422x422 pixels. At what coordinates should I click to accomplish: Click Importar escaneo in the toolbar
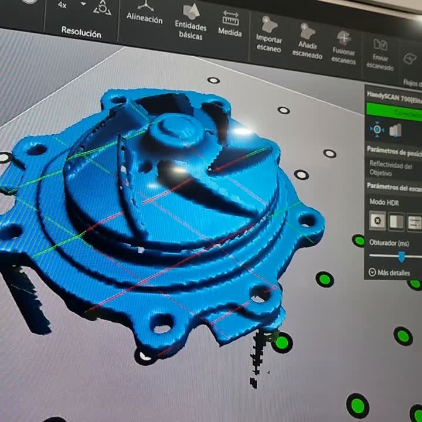(x=269, y=36)
